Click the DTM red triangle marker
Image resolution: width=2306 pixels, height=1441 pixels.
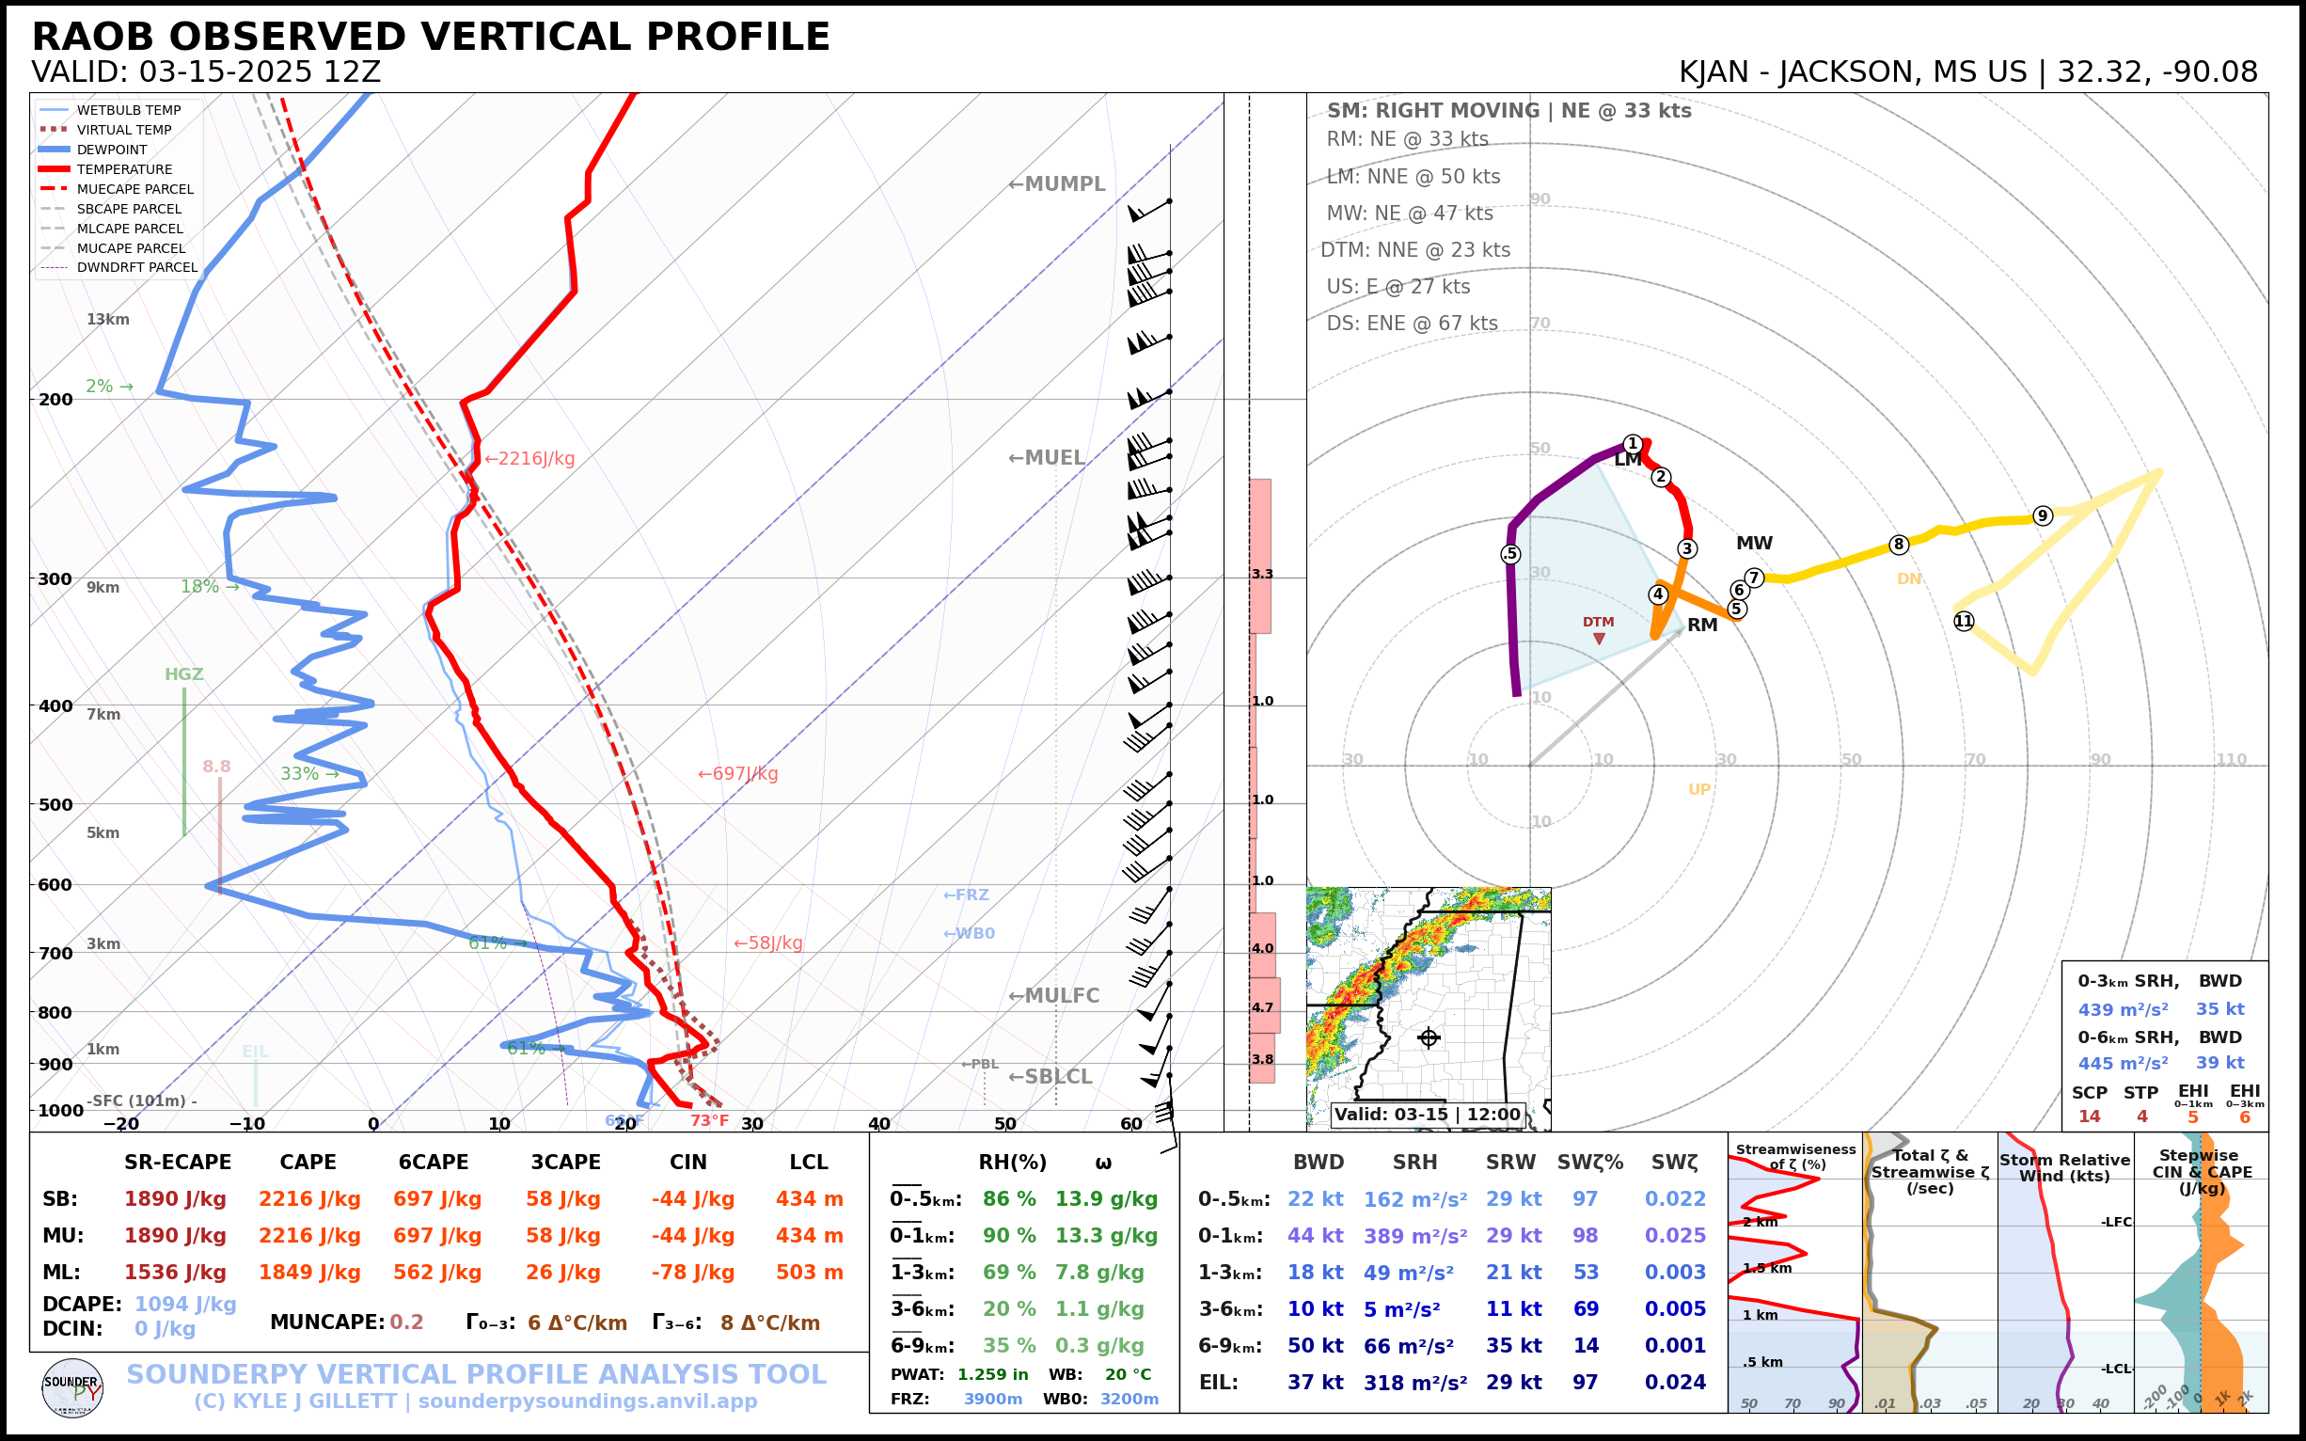coord(1599,639)
